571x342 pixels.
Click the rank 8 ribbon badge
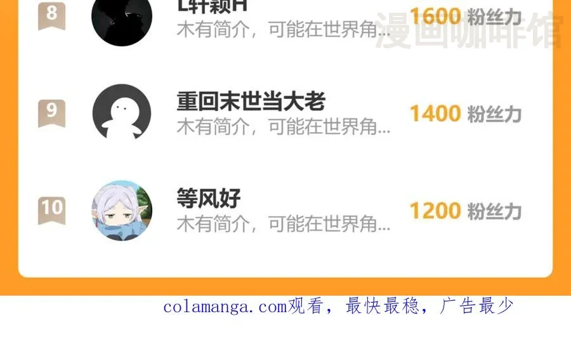coord(52,16)
